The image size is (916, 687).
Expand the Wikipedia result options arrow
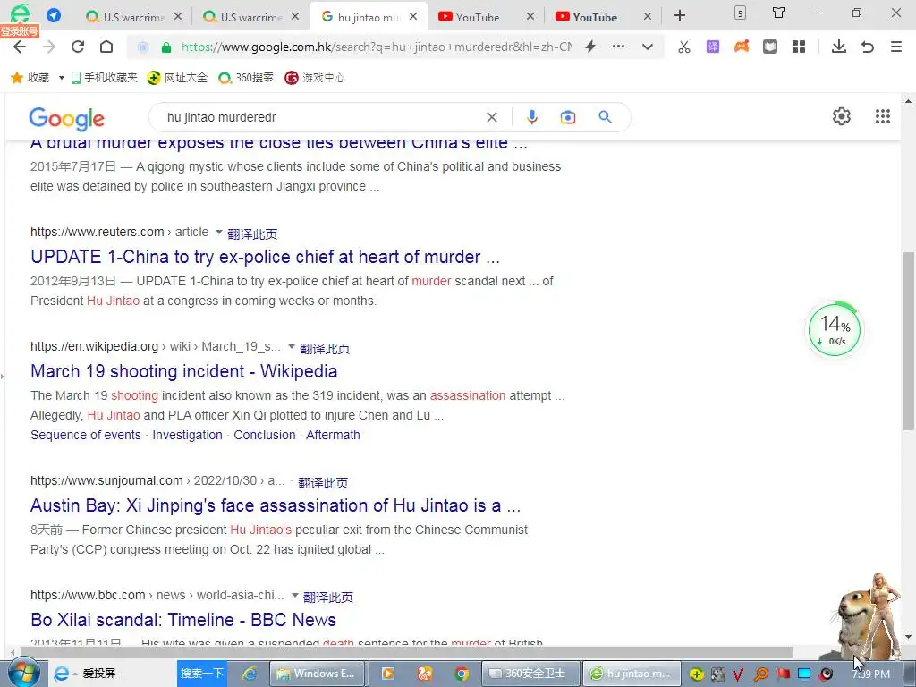[292, 347]
